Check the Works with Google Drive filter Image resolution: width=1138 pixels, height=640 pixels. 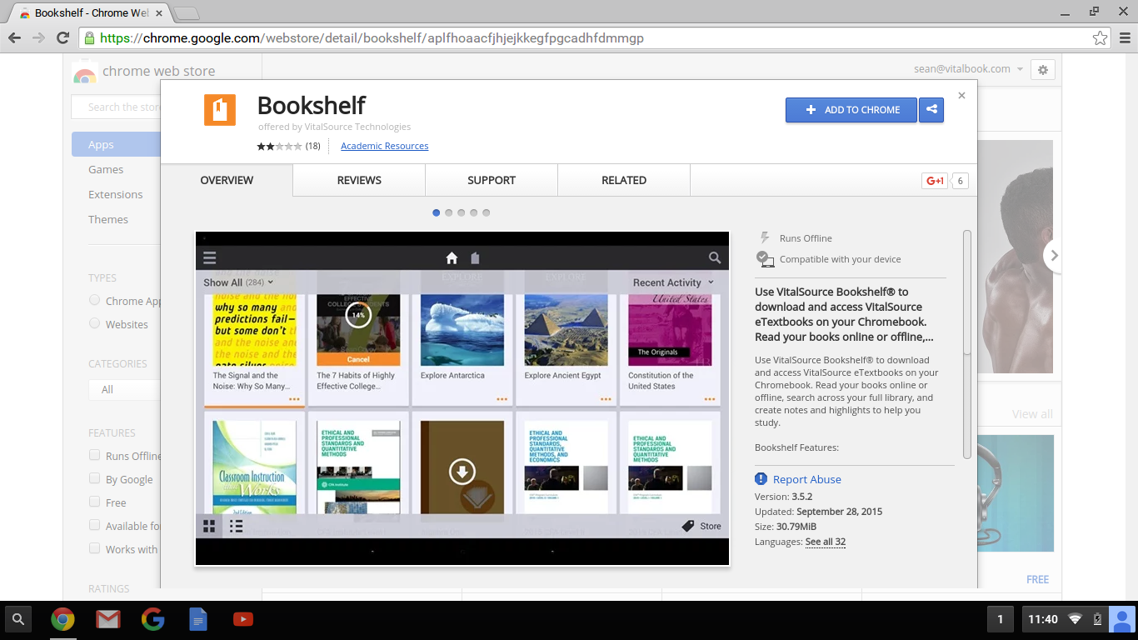pyautogui.click(x=94, y=548)
